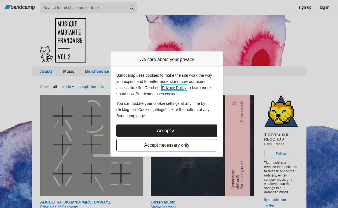Image resolution: width=338 pixels, height=208 pixels.
Task: Switch to the Merchandise tab
Action: click(x=97, y=71)
